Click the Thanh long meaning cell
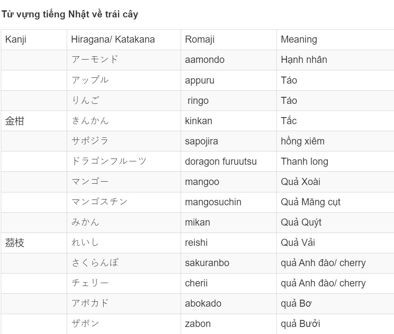This screenshot has width=394, height=334. pyautogui.click(x=335, y=161)
